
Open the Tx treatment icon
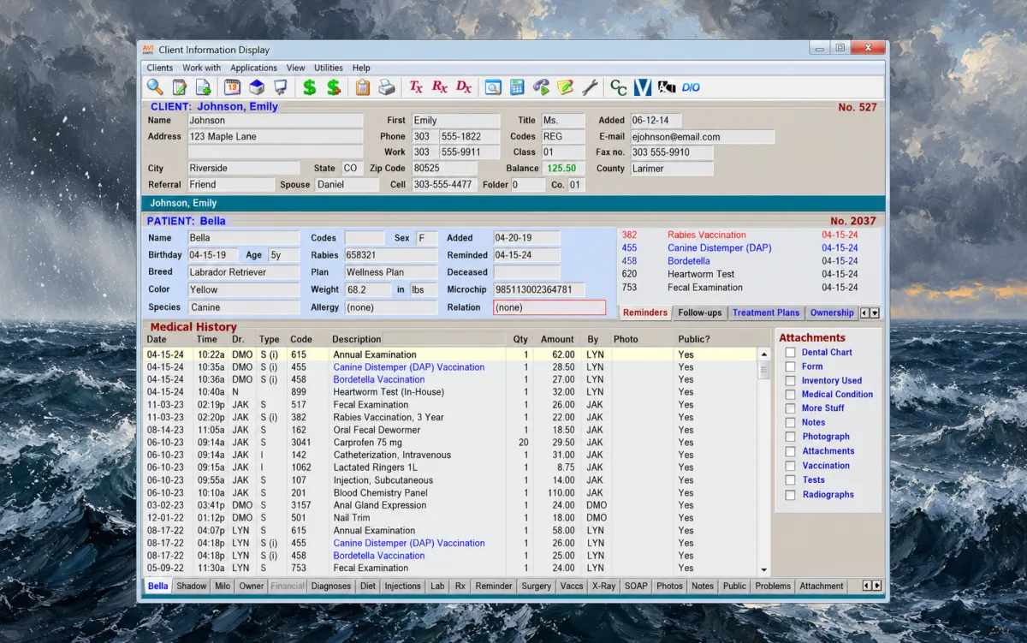(x=416, y=87)
